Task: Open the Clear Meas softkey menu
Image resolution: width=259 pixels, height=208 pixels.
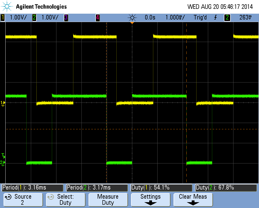Action: (193, 200)
